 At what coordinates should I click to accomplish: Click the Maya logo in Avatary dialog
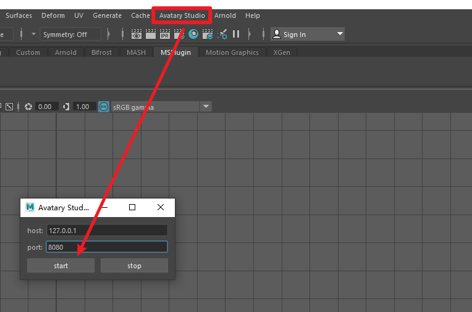(x=30, y=207)
